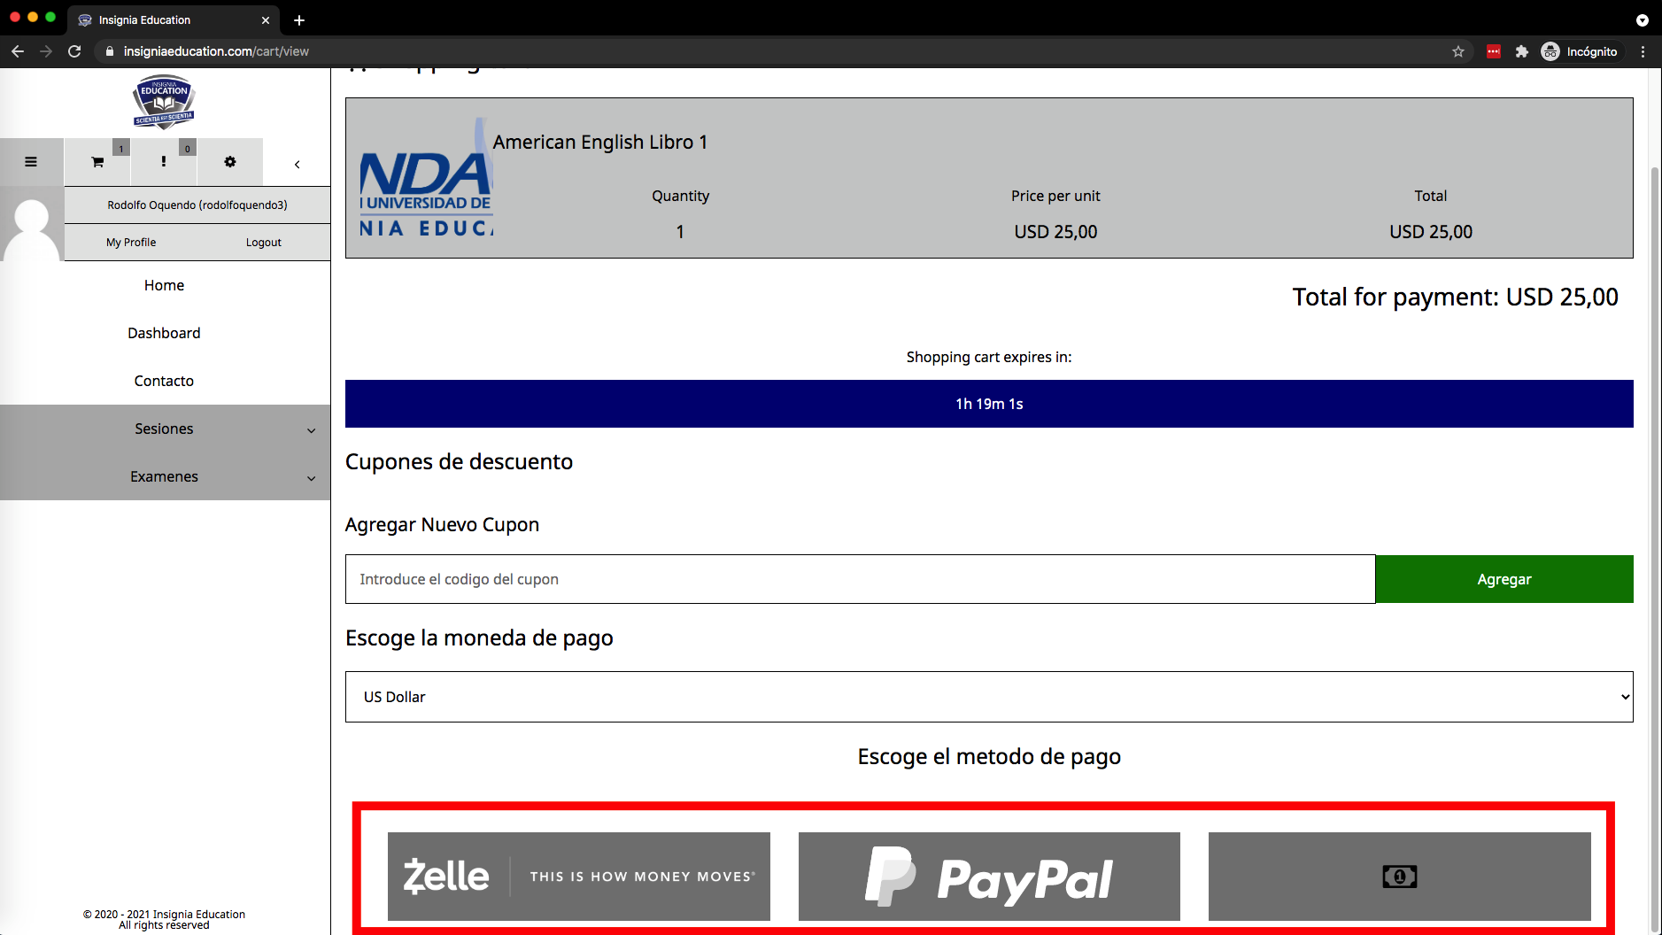The width and height of the screenshot is (1662, 935).
Task: Choose Zelle as payment method
Action: coord(579,877)
